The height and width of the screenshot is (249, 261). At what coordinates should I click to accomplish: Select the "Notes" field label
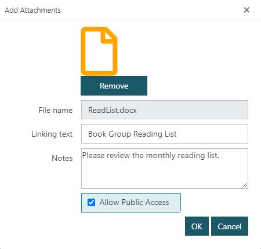[62, 158]
